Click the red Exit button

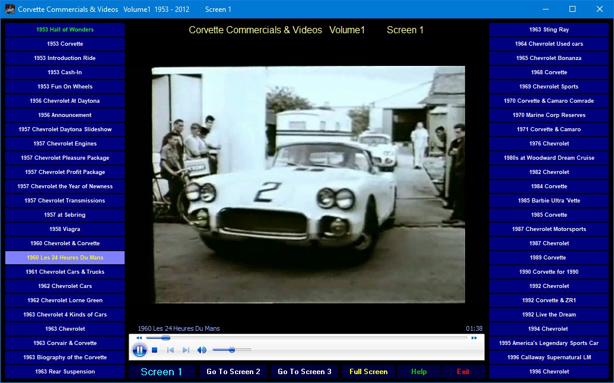click(463, 372)
